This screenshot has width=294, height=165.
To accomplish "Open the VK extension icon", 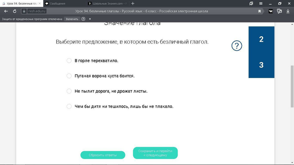I will click(271, 11).
